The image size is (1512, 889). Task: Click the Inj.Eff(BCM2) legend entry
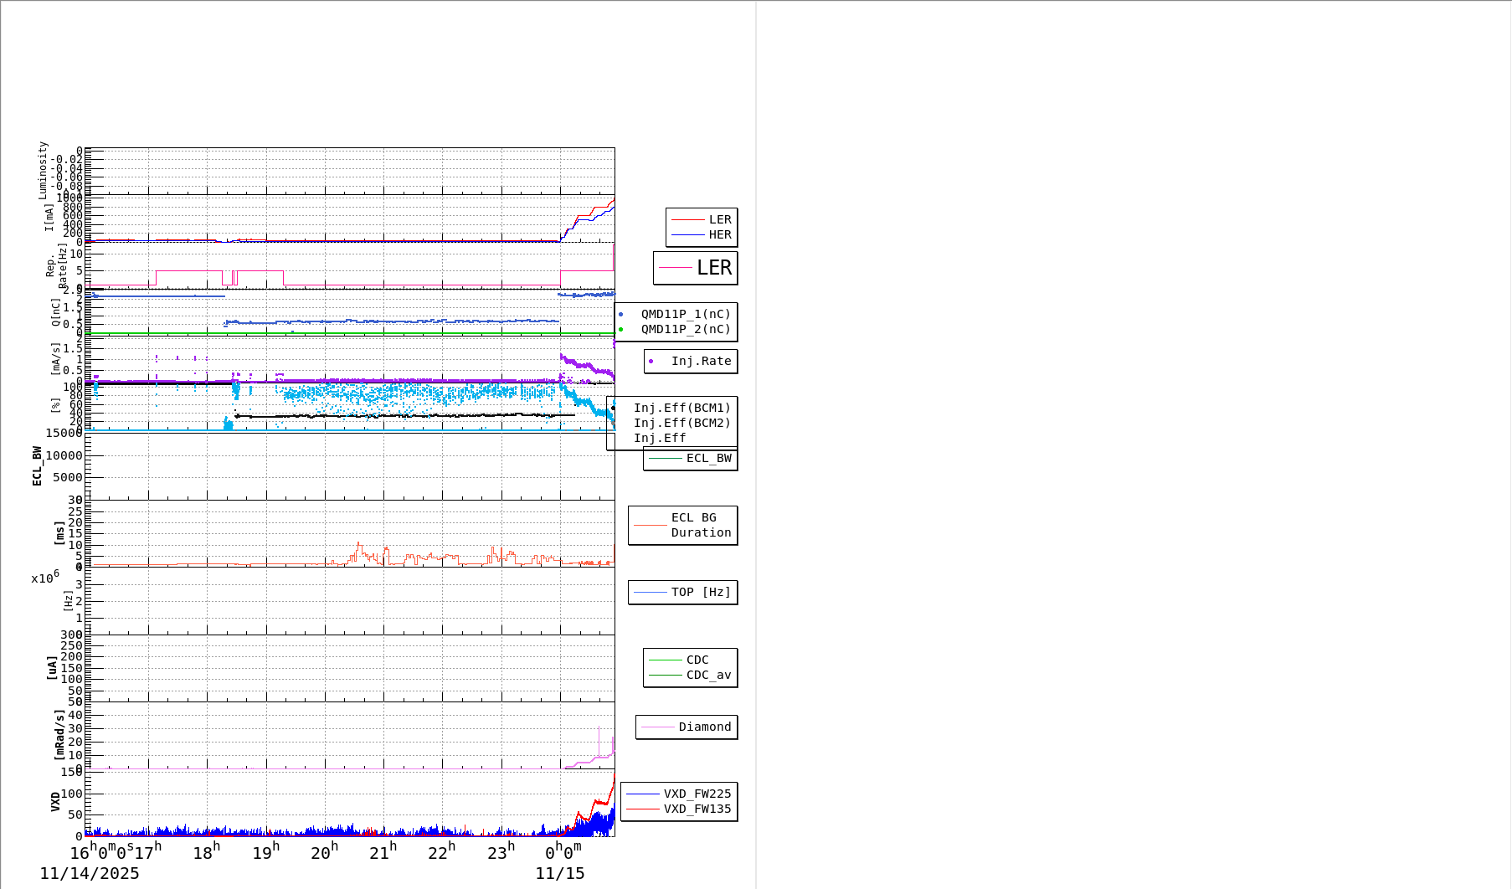click(x=681, y=424)
